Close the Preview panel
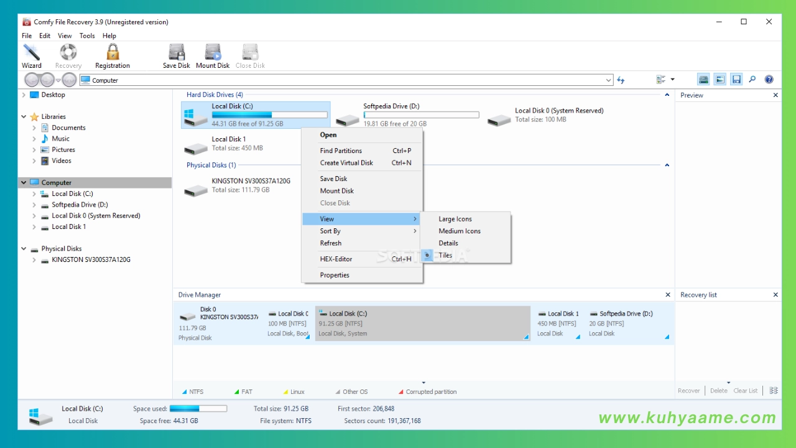796x448 pixels. pyautogui.click(x=775, y=95)
